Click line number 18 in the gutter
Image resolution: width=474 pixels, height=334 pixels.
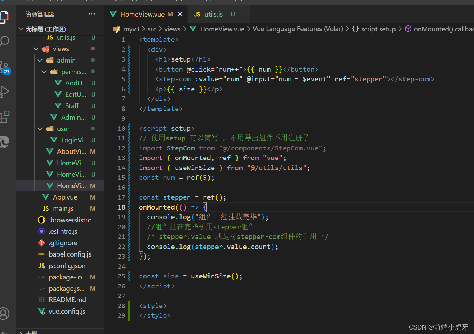point(121,207)
